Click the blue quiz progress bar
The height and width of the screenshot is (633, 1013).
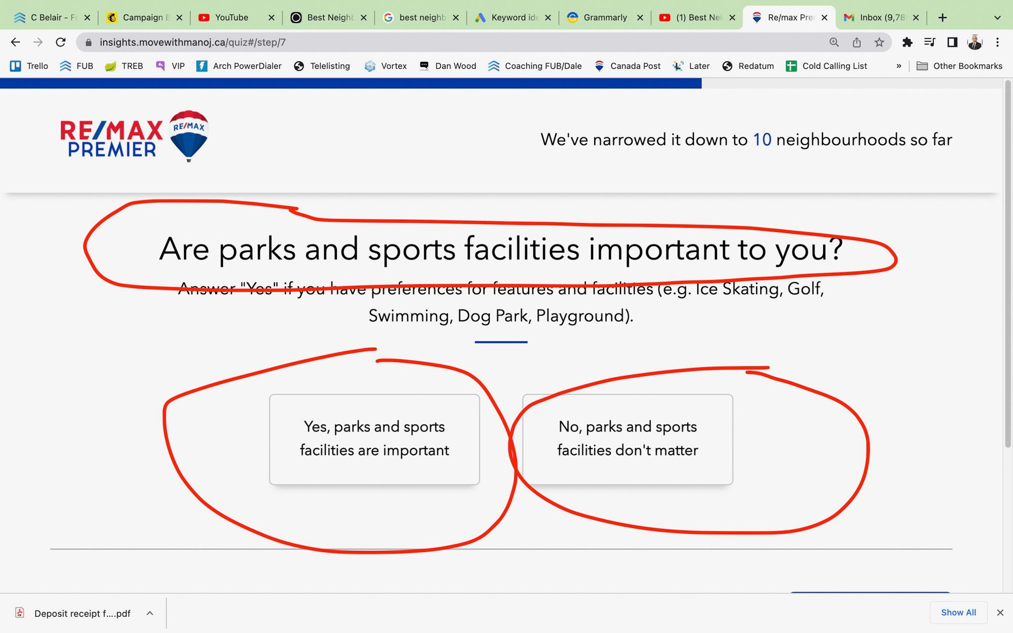tap(350, 84)
